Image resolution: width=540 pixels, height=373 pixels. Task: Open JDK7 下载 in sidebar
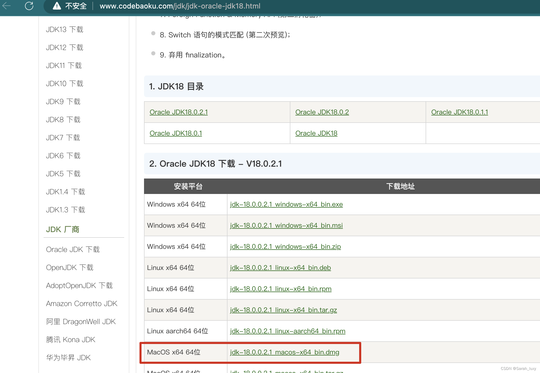click(x=63, y=138)
